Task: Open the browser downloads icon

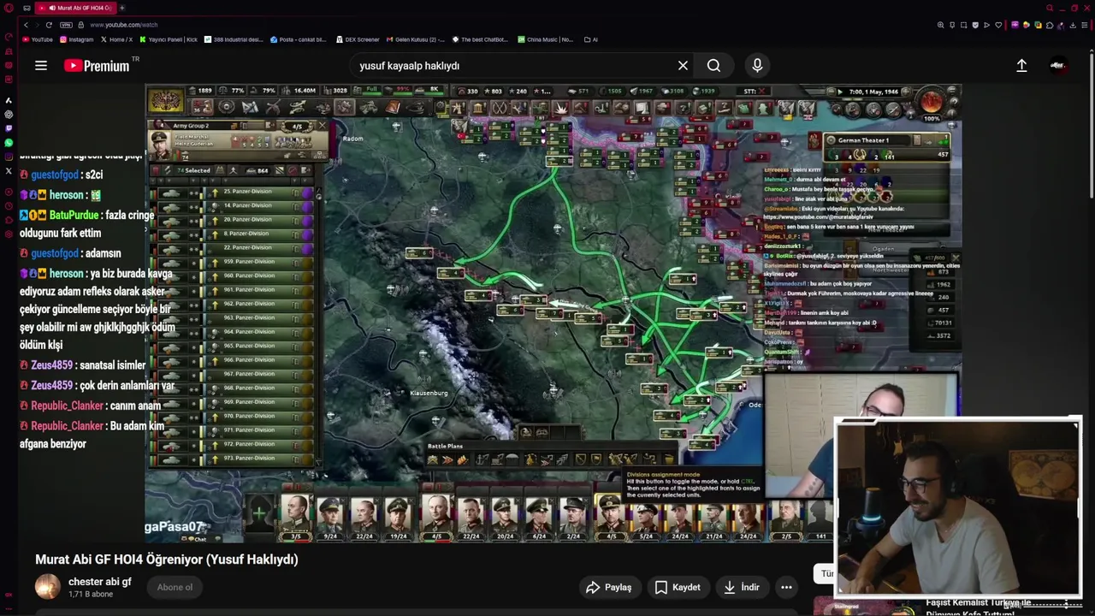Action: pos(1073,25)
